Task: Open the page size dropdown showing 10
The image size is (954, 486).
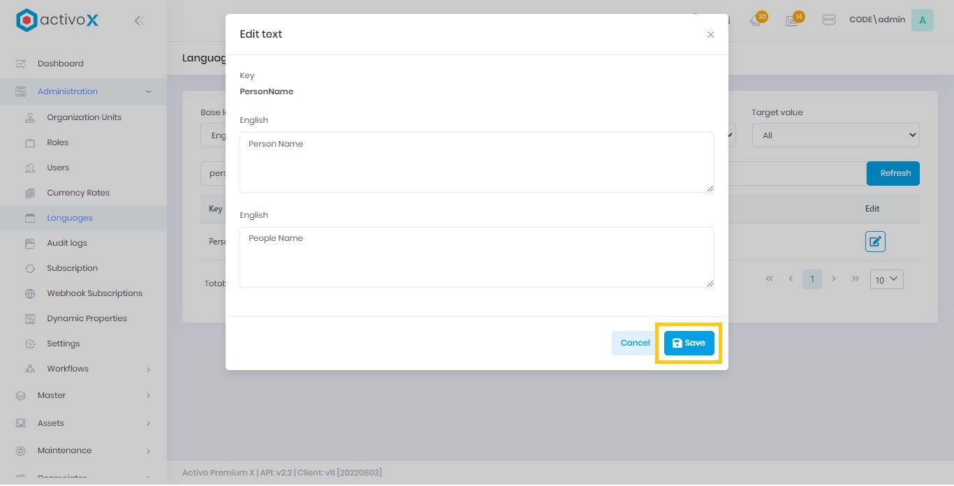Action: point(886,280)
